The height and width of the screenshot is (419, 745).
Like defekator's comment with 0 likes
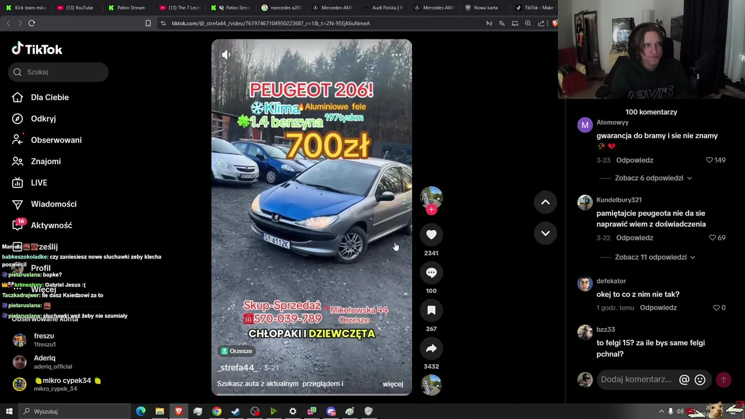point(716,308)
